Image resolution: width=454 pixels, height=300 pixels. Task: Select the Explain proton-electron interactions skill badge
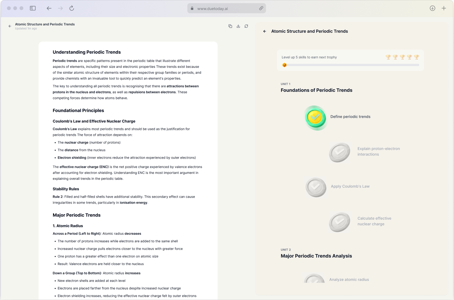coord(339,152)
